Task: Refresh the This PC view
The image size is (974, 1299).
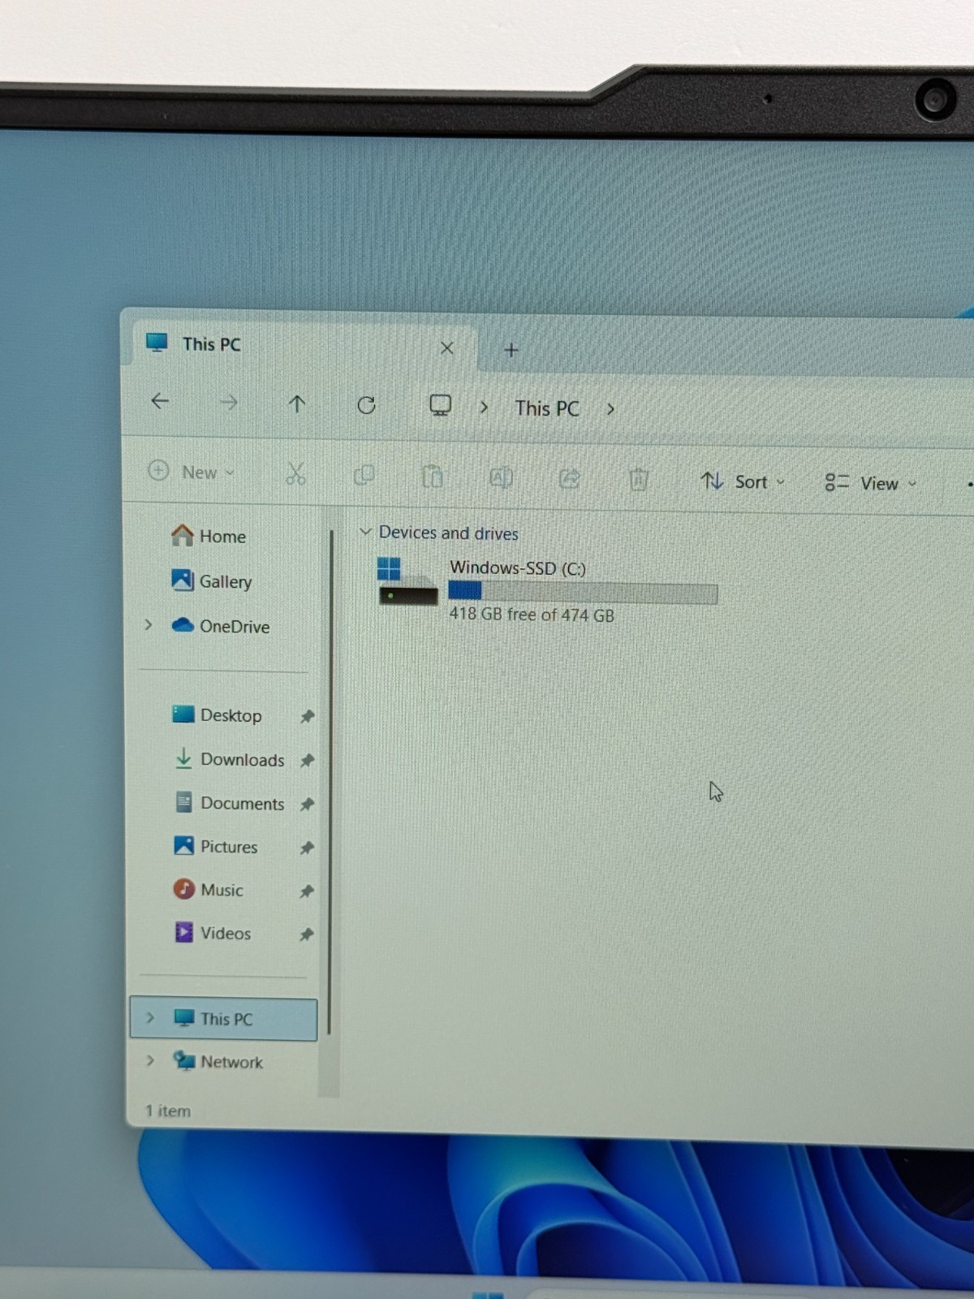Action: point(367,405)
